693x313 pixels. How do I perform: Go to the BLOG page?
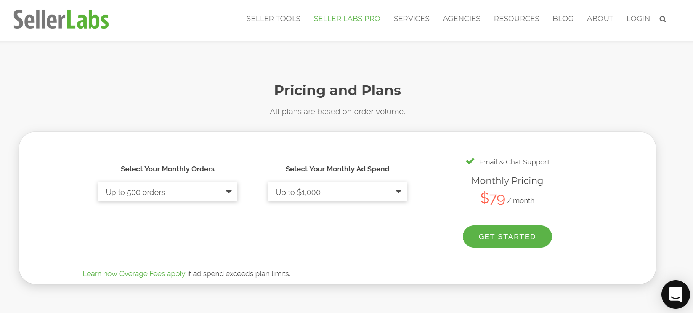(x=563, y=18)
